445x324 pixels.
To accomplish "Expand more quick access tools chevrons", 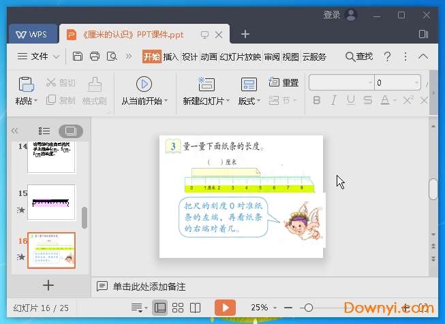I will (129, 56).
